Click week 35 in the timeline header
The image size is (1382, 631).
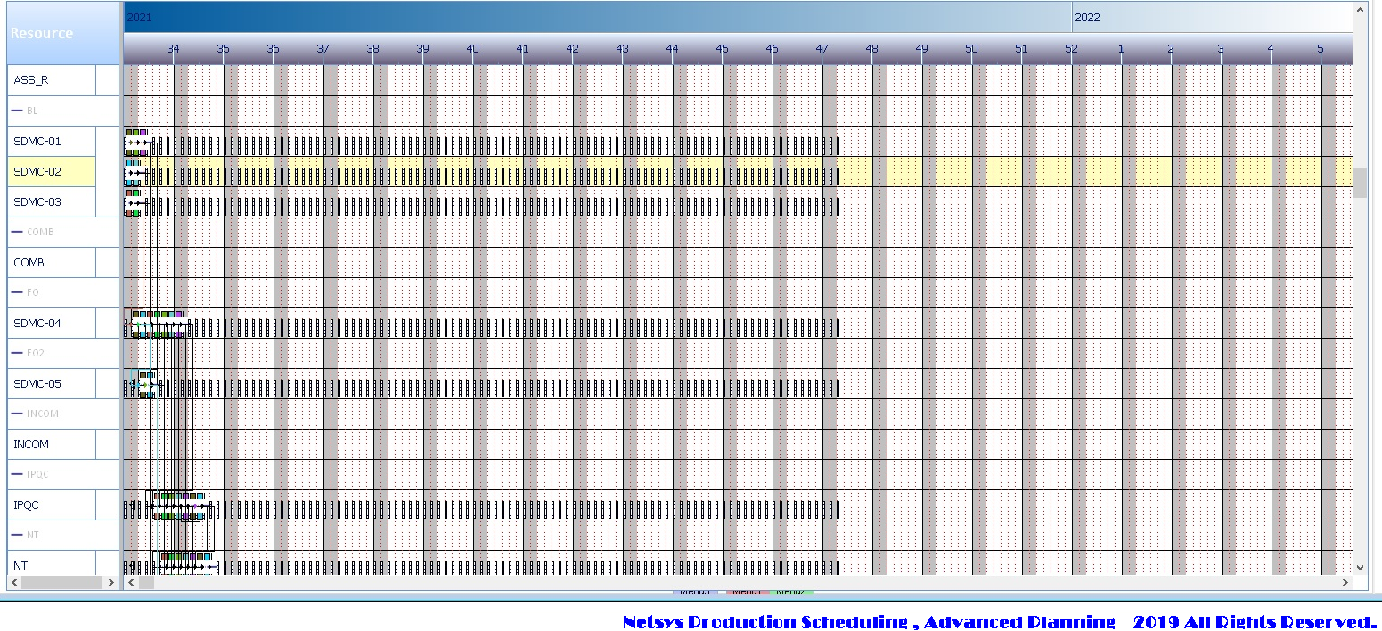pyautogui.click(x=223, y=49)
